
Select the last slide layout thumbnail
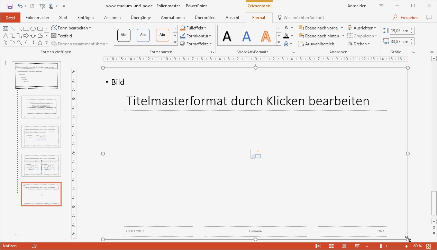click(x=41, y=194)
